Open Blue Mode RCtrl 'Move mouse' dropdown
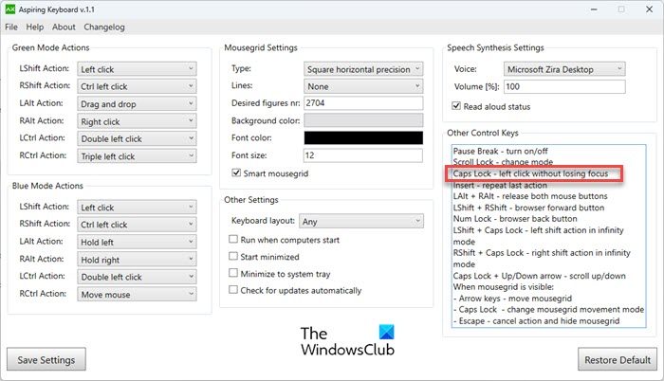 click(137, 294)
